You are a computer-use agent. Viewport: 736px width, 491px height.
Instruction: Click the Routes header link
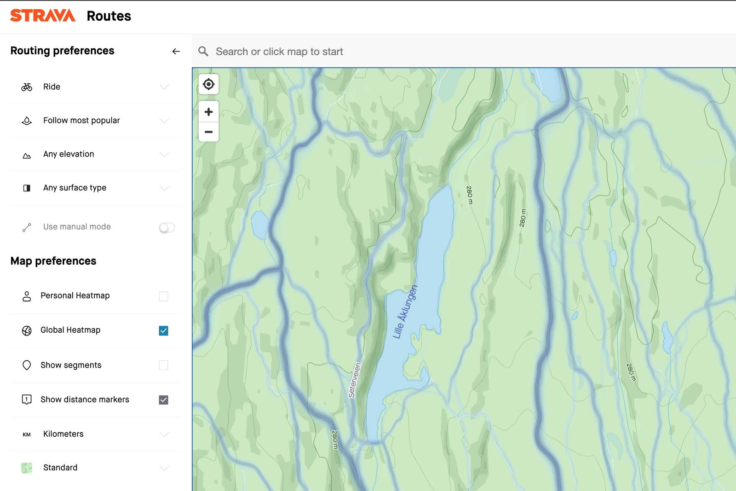109,16
